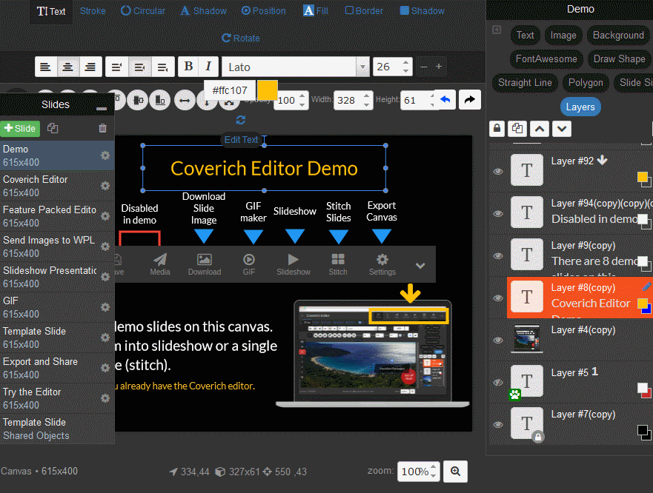Edit Layer #8(copy) with pencil icon

646,286
